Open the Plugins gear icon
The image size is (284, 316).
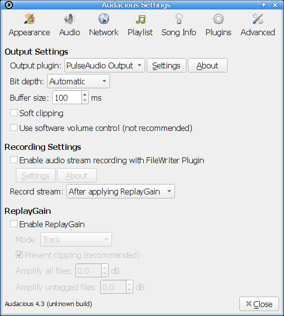(219, 19)
